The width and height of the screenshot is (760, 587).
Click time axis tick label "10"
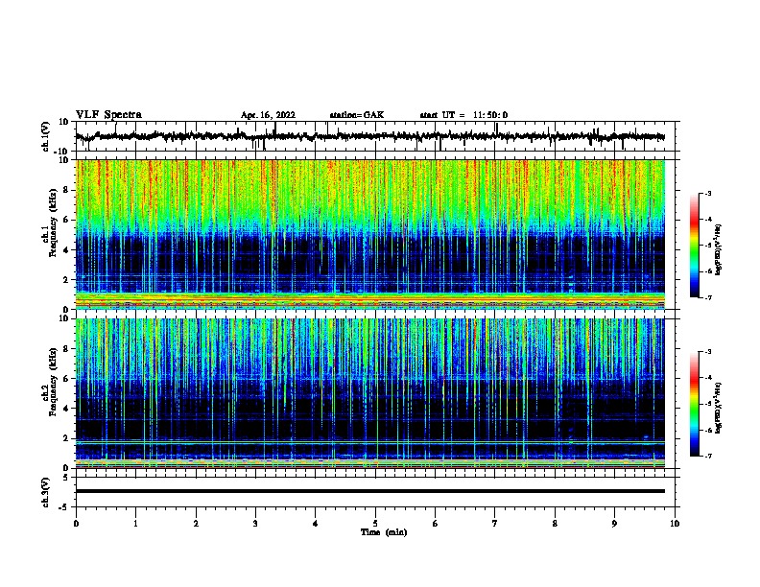(675, 524)
